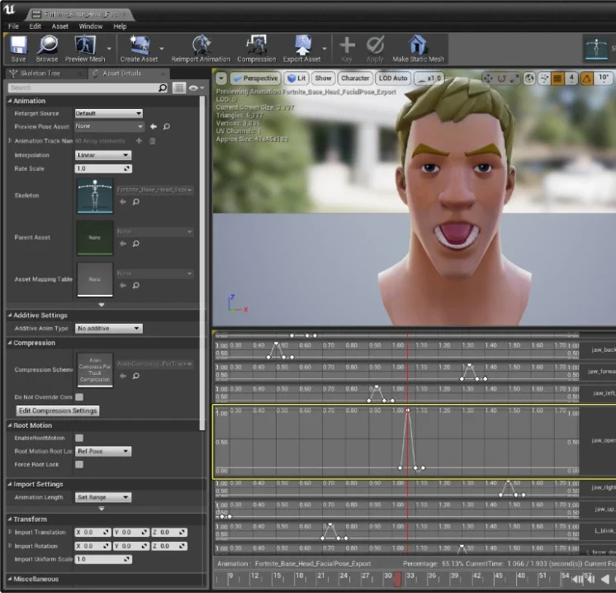Click the Edit Compression Settings button
616x593 pixels.
pyautogui.click(x=58, y=410)
